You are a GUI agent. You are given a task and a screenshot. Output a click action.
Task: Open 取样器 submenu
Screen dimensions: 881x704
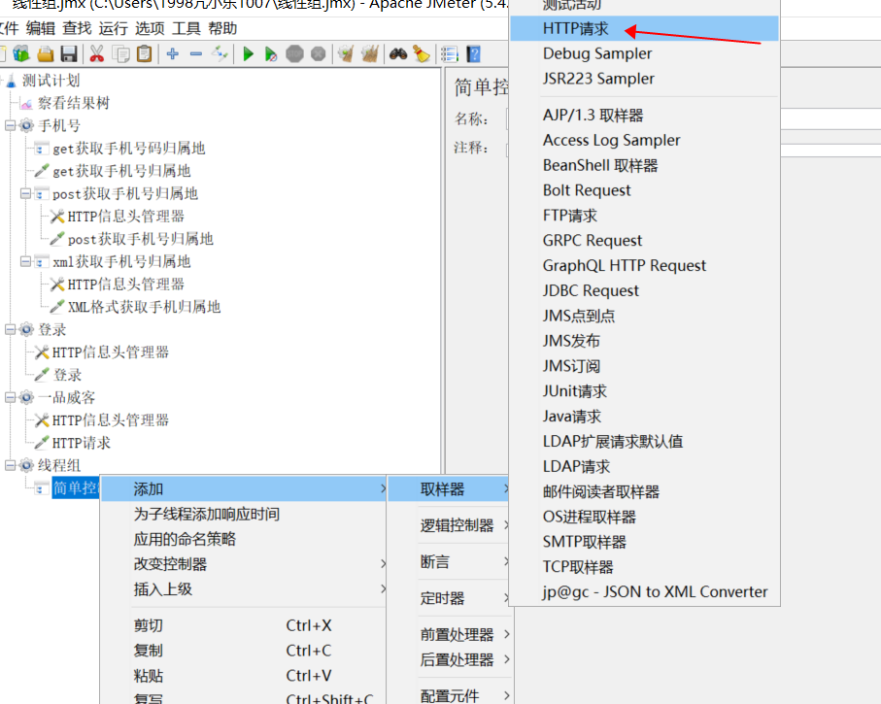tap(450, 488)
